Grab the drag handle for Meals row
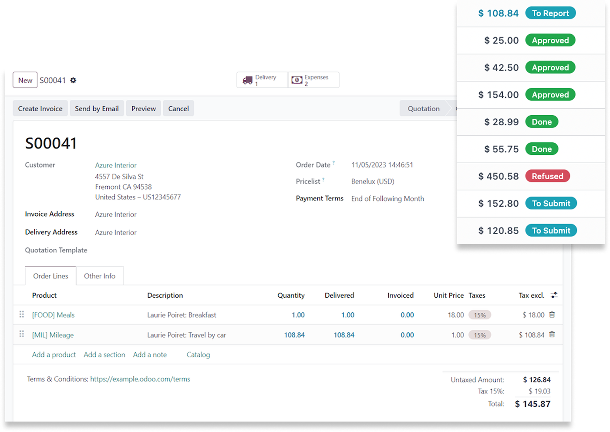 click(22, 315)
